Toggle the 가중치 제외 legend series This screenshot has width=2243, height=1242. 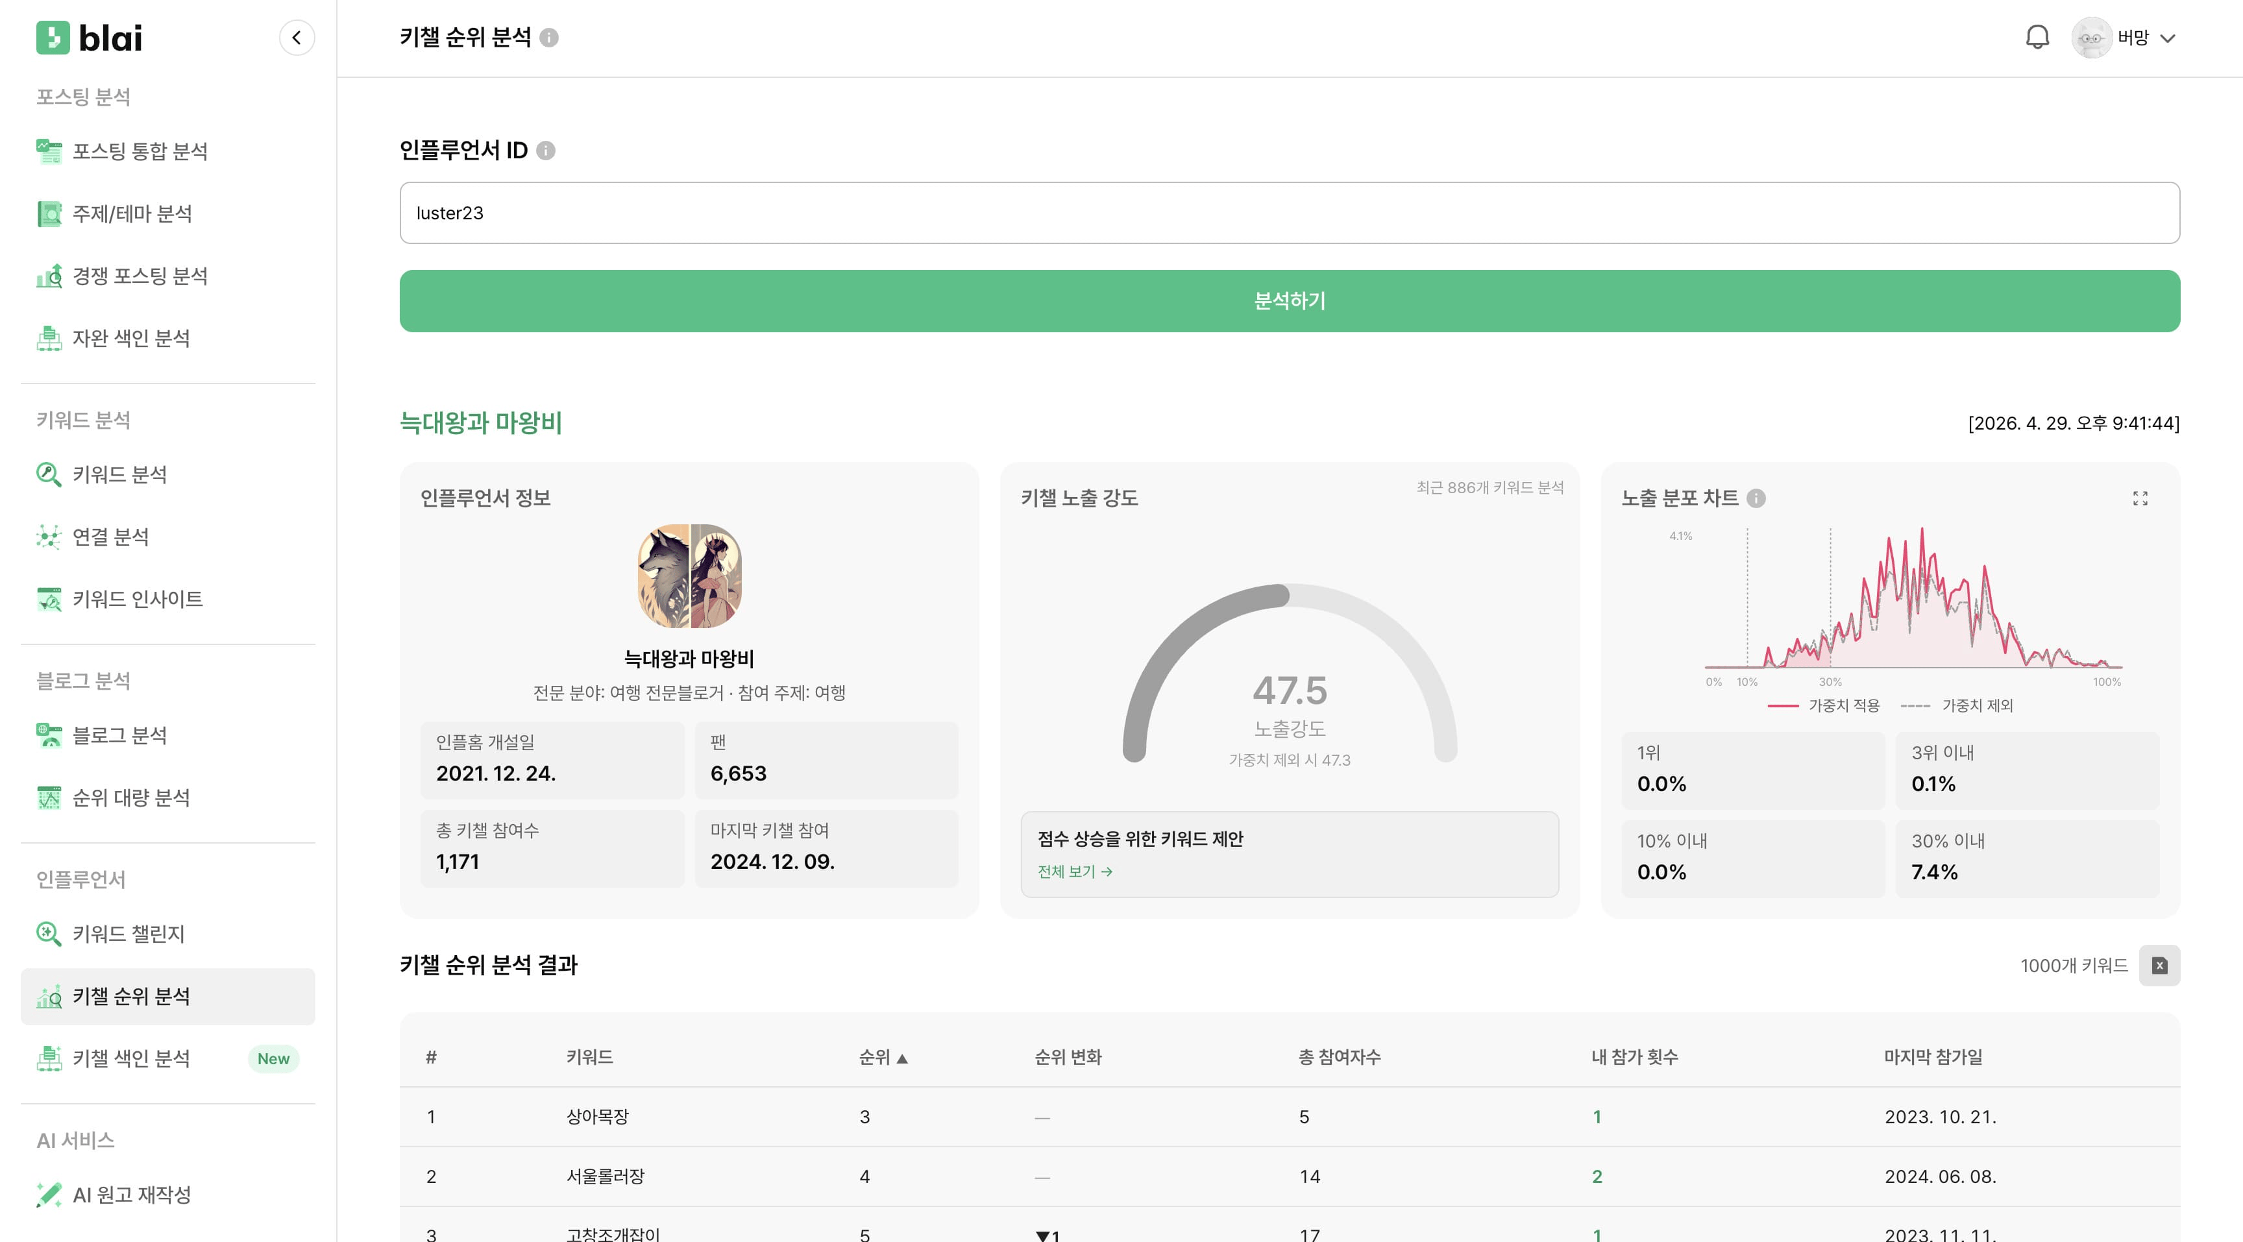coord(1957,706)
